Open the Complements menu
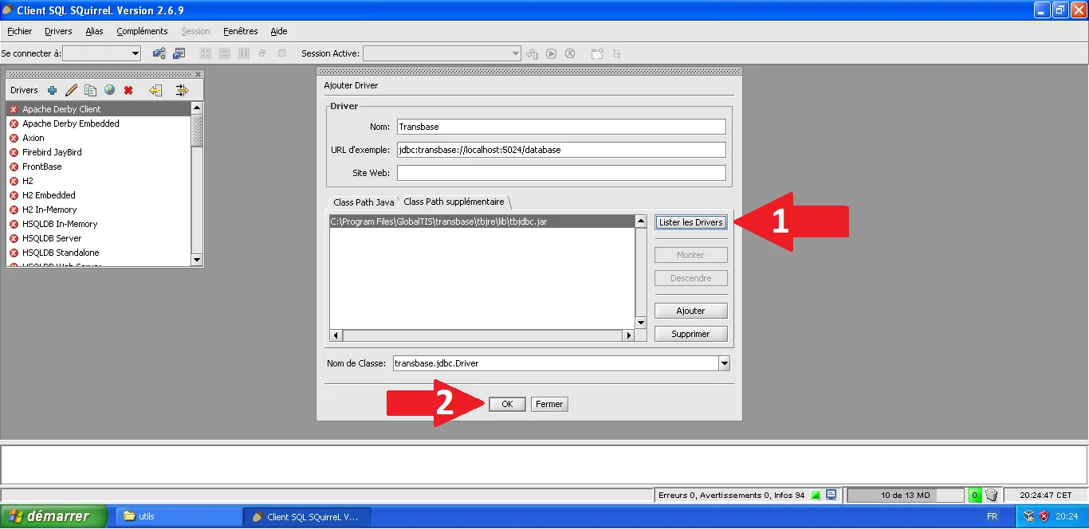1089x529 pixels. click(142, 31)
